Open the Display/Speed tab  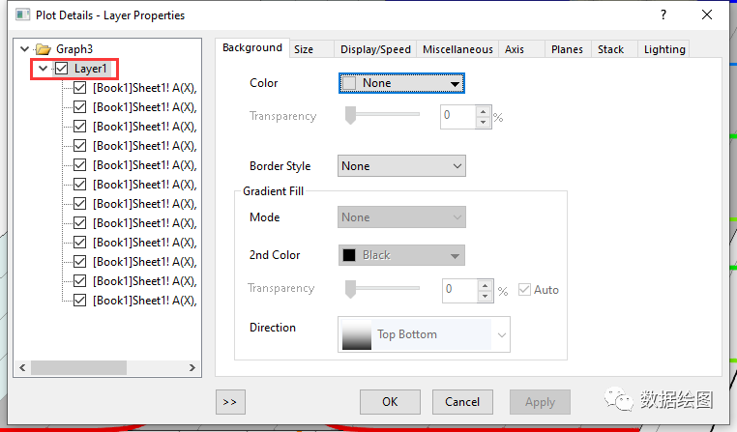click(x=375, y=49)
